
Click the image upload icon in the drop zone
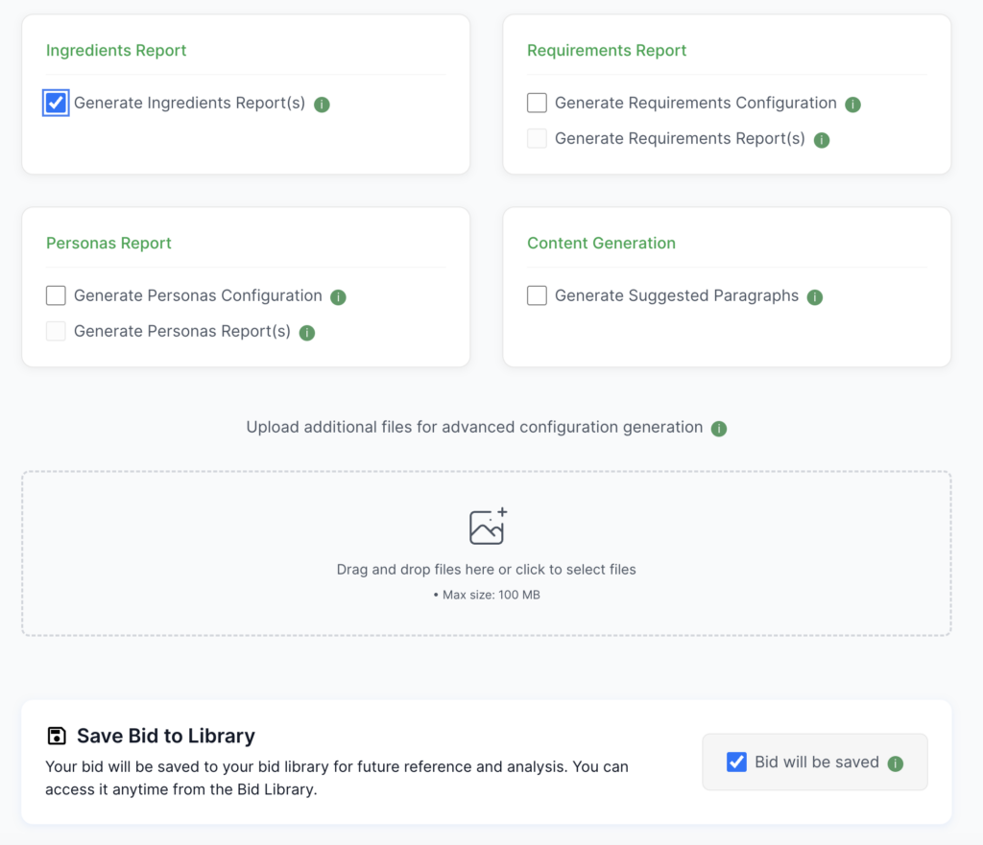pyautogui.click(x=488, y=527)
